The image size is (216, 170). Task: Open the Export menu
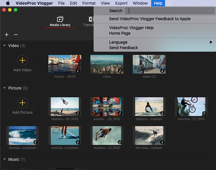(x=121, y=3)
